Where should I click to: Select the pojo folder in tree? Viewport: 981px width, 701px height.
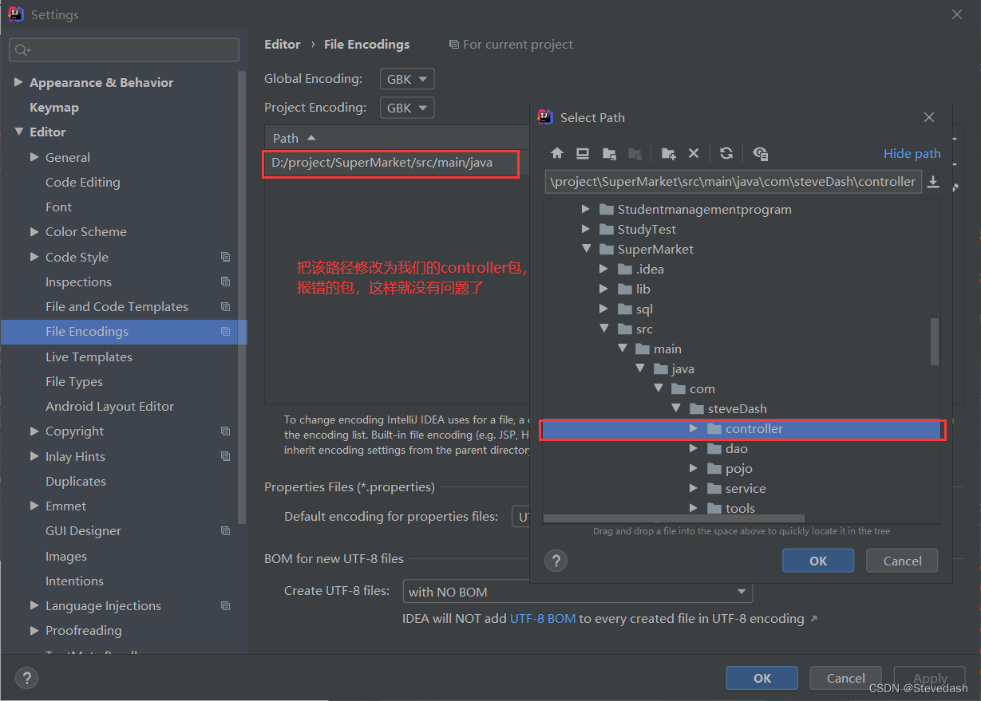pos(739,468)
